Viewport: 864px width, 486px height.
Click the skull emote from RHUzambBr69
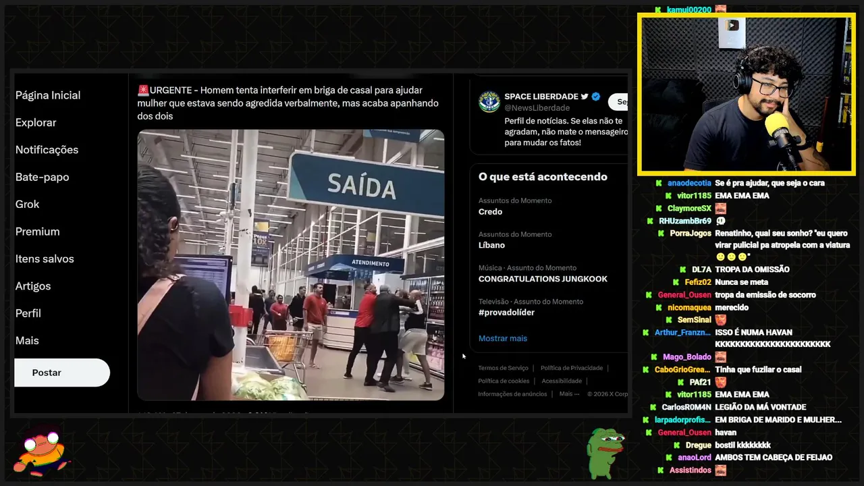721,221
